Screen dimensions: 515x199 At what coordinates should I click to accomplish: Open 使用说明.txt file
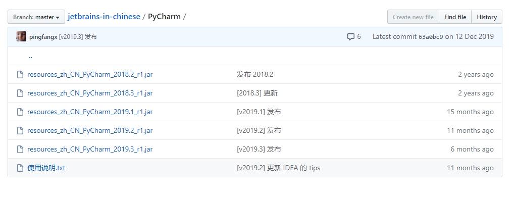click(46, 168)
